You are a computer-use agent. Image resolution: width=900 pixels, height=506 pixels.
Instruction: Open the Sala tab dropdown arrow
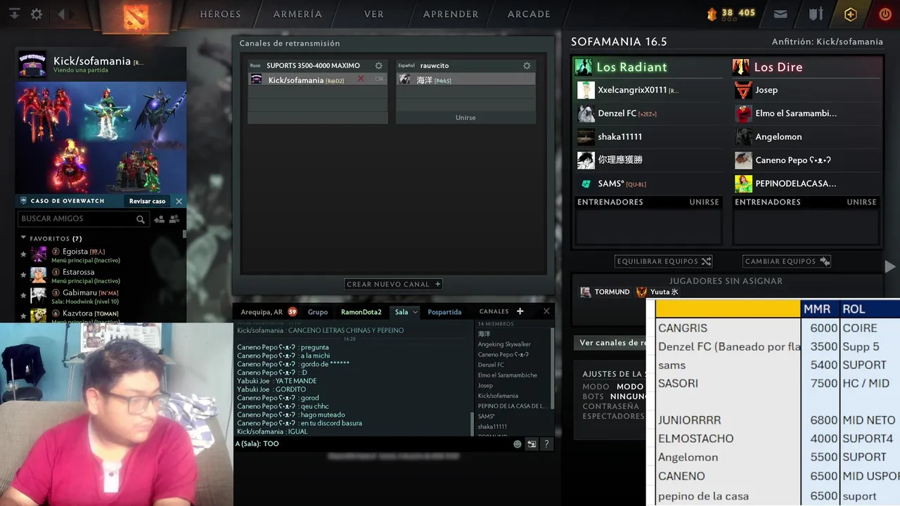coord(415,312)
